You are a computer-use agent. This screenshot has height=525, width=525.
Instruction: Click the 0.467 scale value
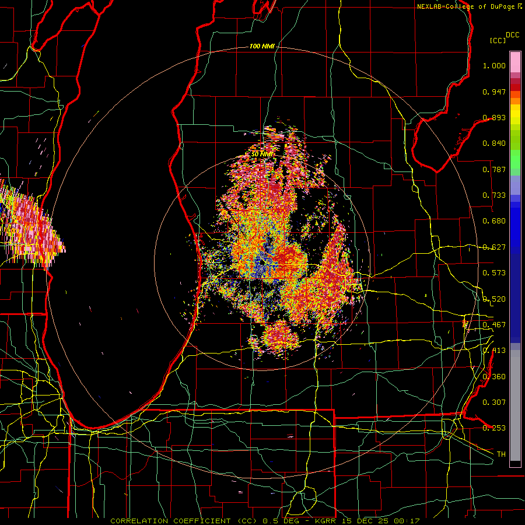pos(494,325)
